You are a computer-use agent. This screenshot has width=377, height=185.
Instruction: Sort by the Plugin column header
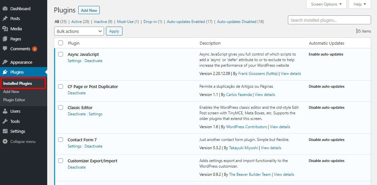[74, 43]
